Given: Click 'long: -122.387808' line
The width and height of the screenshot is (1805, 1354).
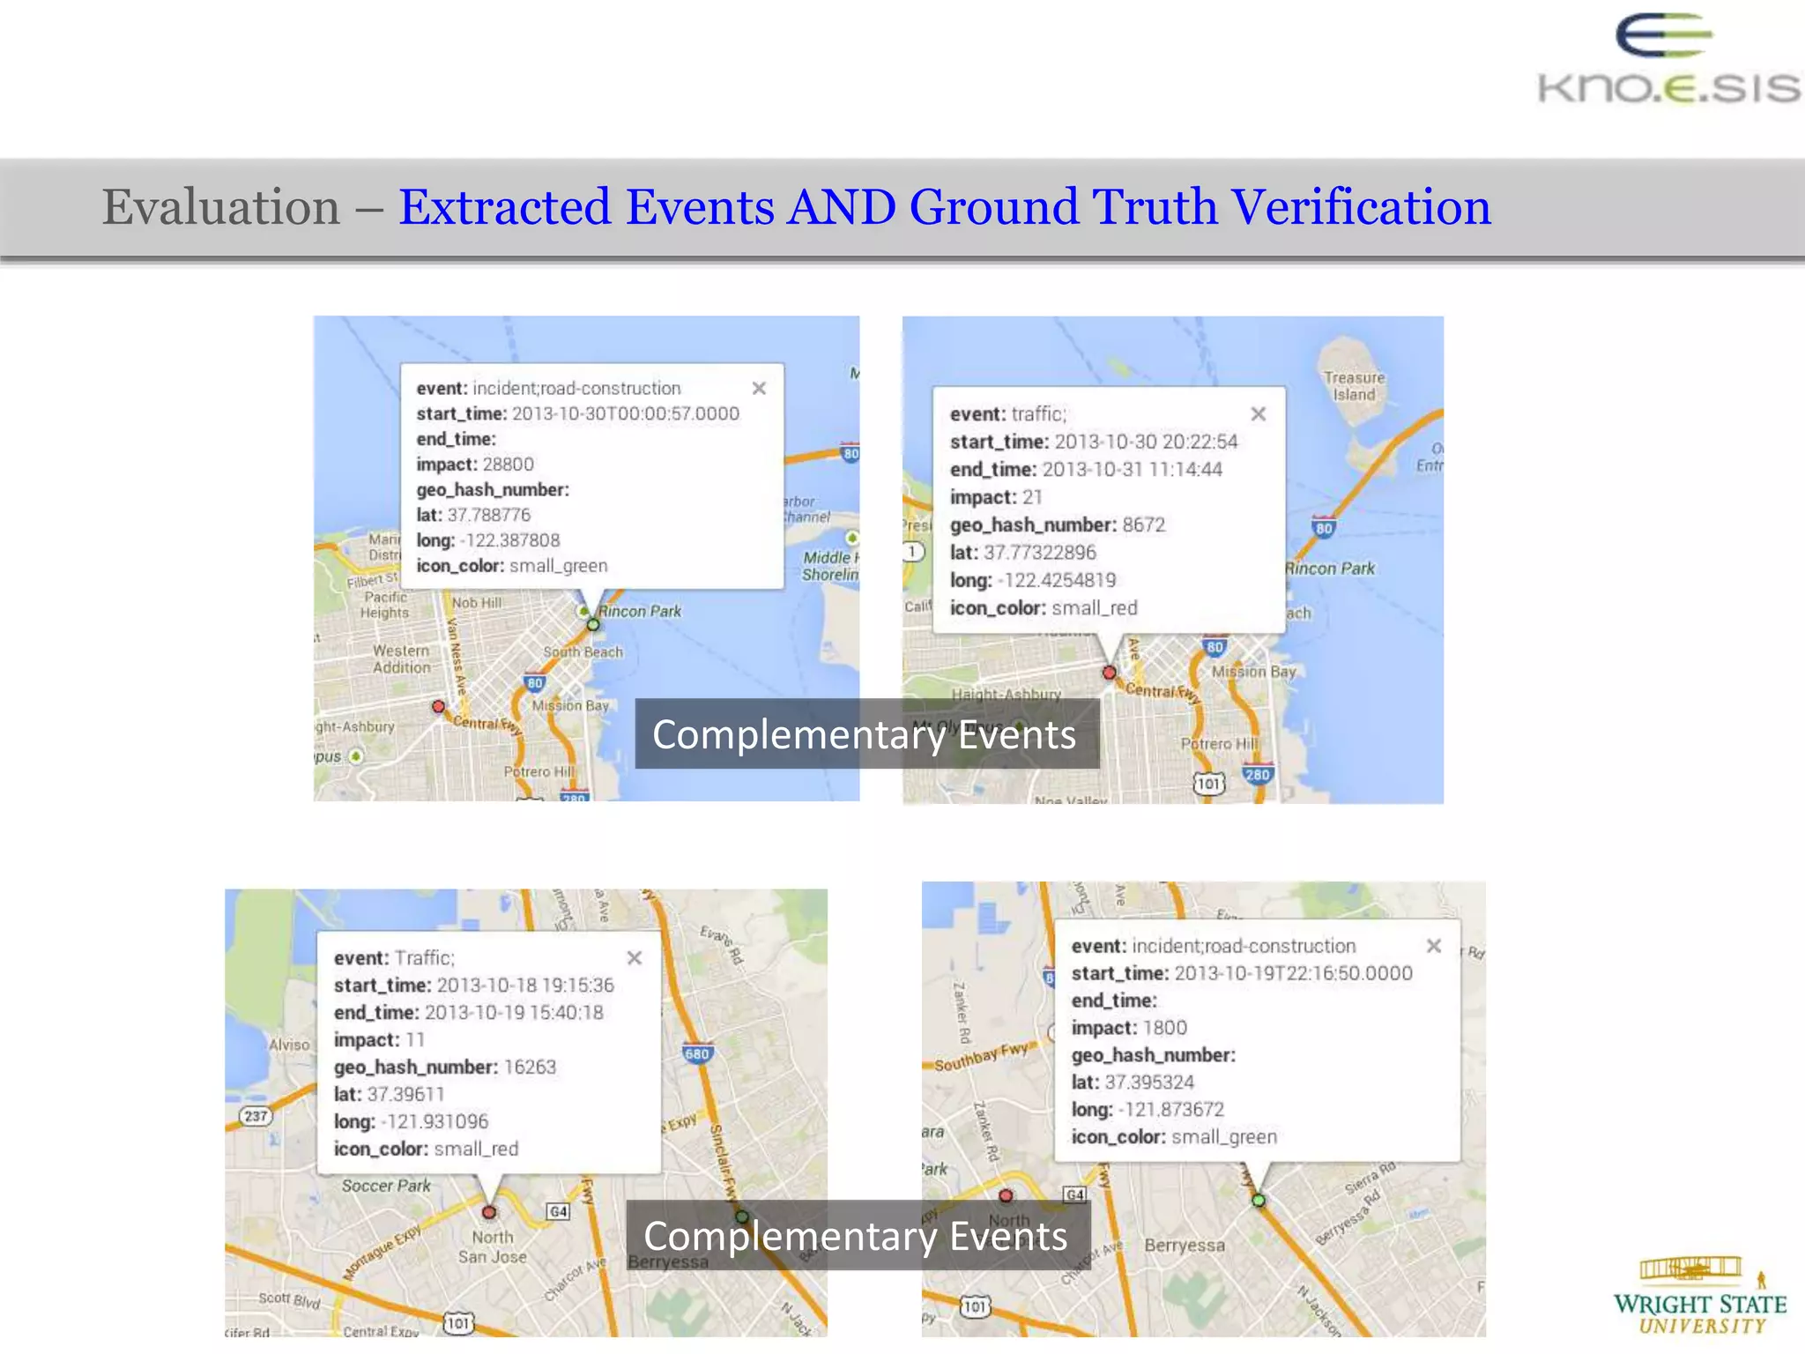Looking at the screenshot, I should coord(488,539).
